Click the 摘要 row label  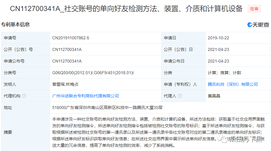point(8,132)
